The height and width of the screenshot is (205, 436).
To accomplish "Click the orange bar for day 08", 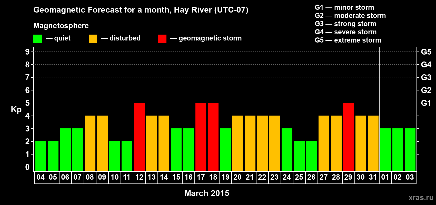I will 90,143.
